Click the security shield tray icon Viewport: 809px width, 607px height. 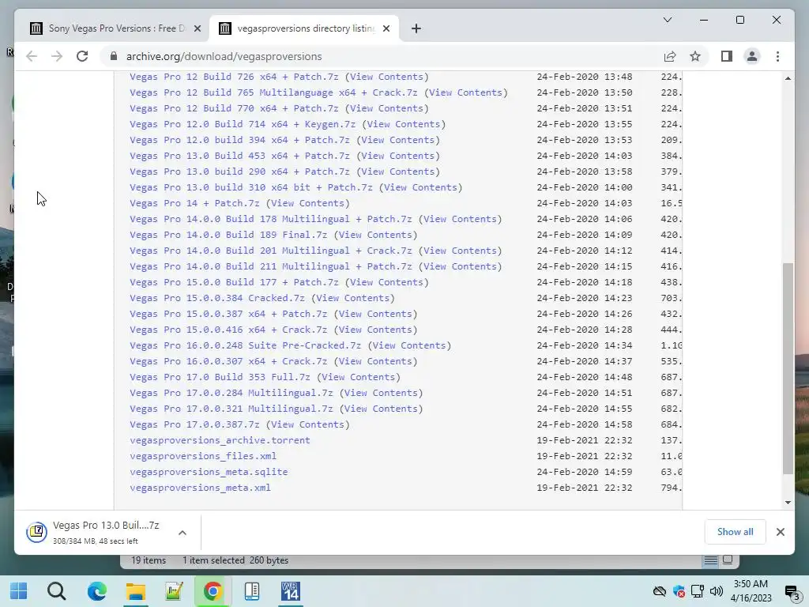pyautogui.click(x=679, y=591)
